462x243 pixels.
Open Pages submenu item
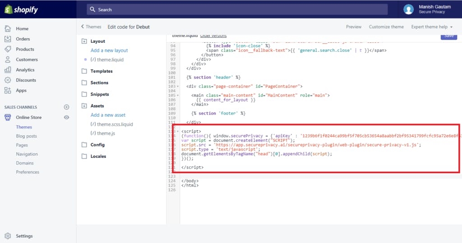22,145
